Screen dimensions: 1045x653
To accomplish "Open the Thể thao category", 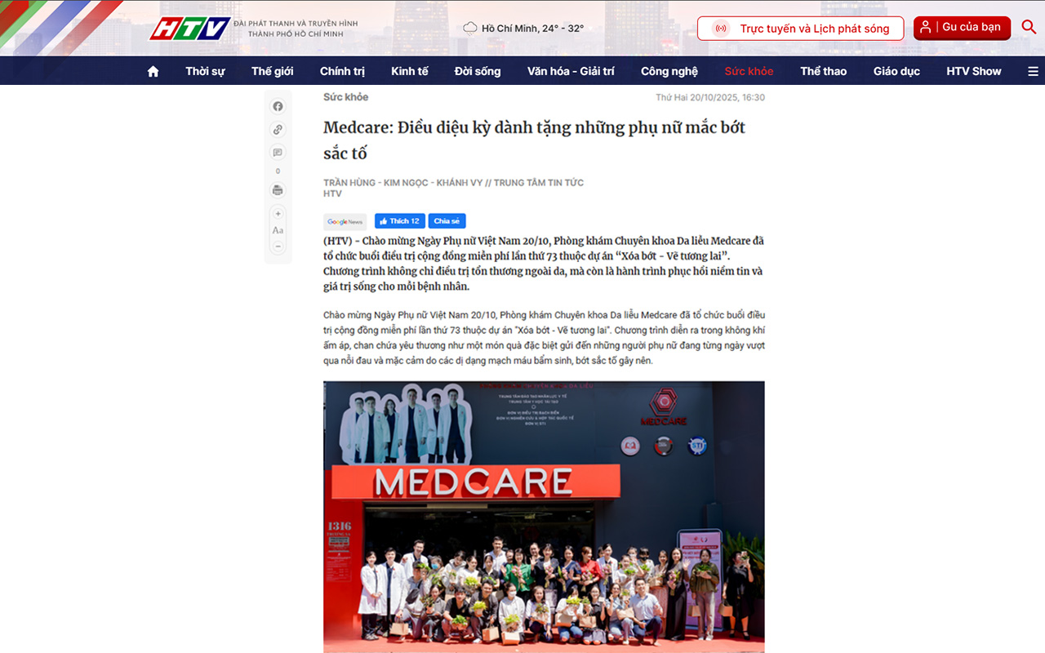I will click(x=823, y=71).
